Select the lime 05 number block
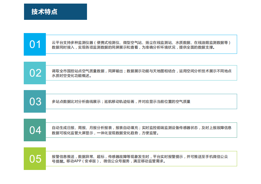 click(x=35, y=159)
